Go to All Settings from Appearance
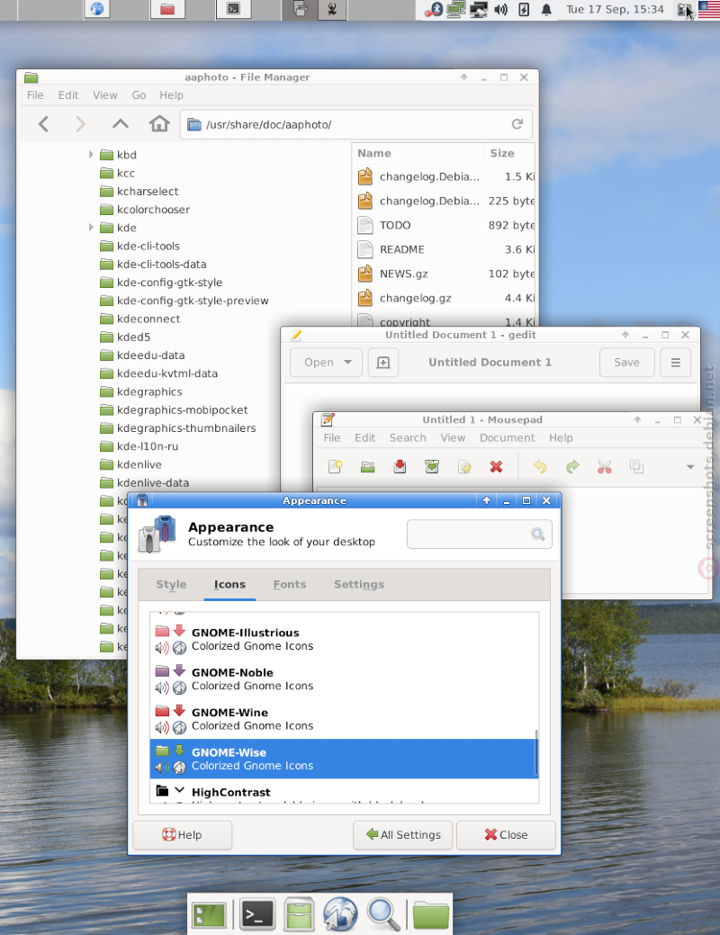The image size is (720, 935). [x=402, y=835]
